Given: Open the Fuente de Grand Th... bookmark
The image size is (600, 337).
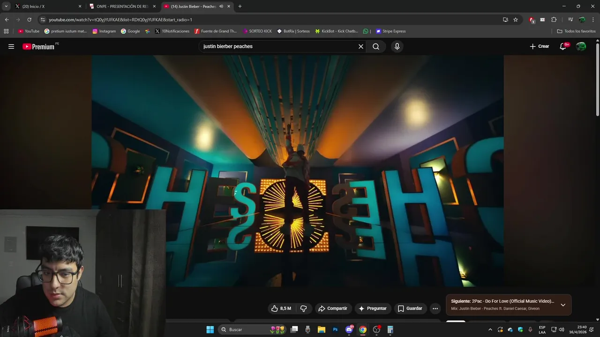Looking at the screenshot, I should tap(216, 31).
